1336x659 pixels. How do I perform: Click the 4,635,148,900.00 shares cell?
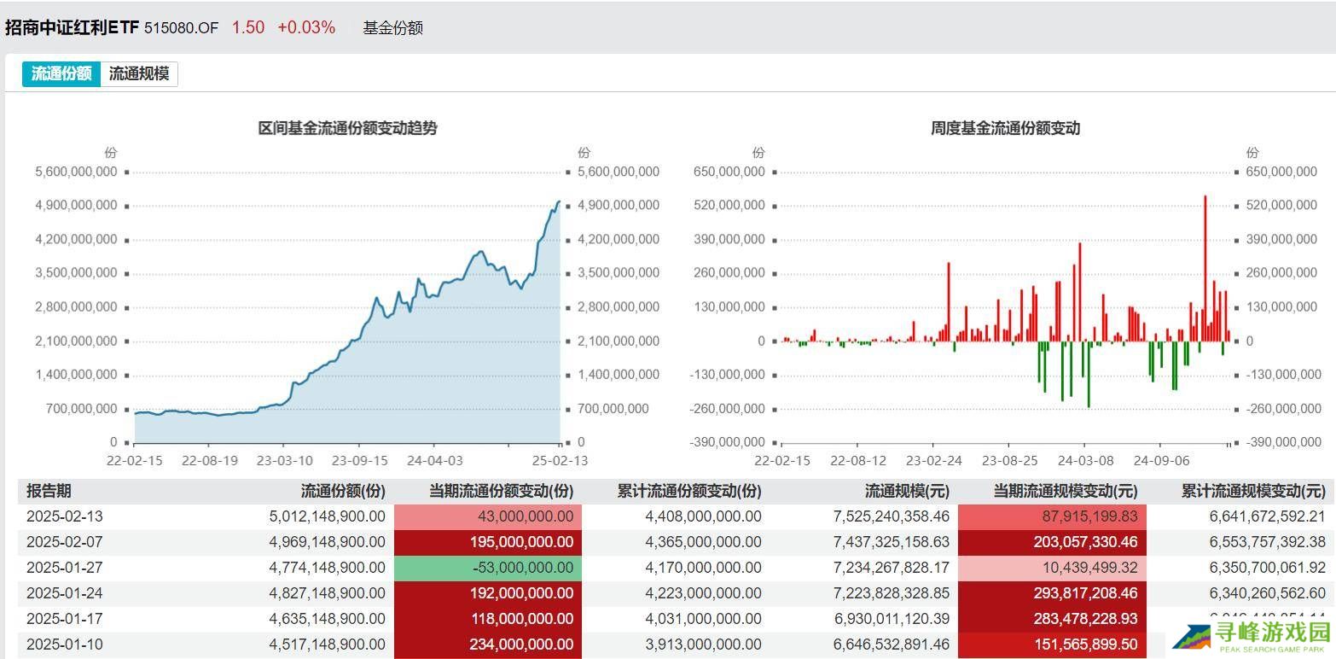coord(327,619)
